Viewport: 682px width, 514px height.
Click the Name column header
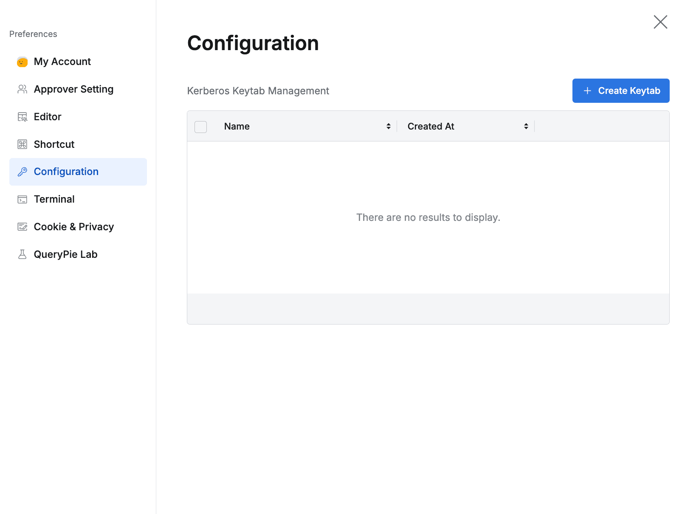coord(237,126)
